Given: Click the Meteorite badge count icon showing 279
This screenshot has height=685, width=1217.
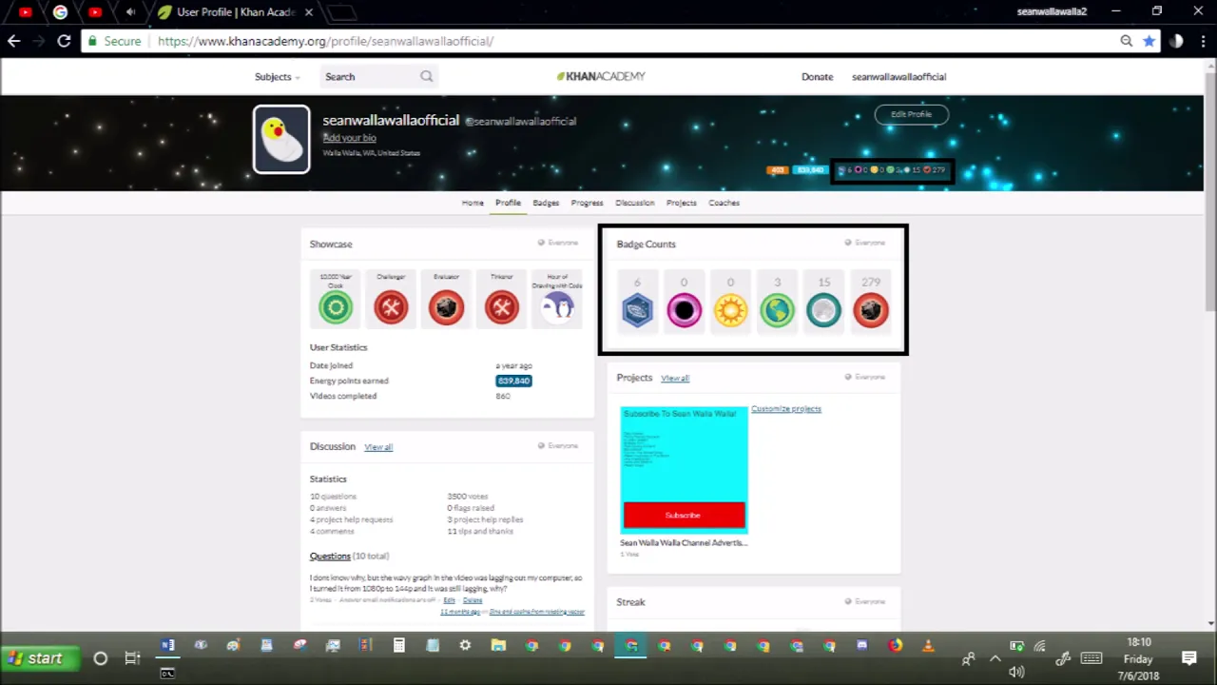Looking at the screenshot, I should (871, 310).
